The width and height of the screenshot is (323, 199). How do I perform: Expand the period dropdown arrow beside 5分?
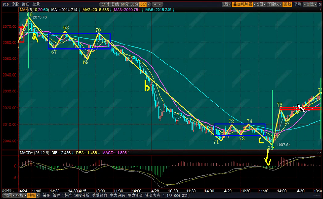pyautogui.click(x=148, y=4)
